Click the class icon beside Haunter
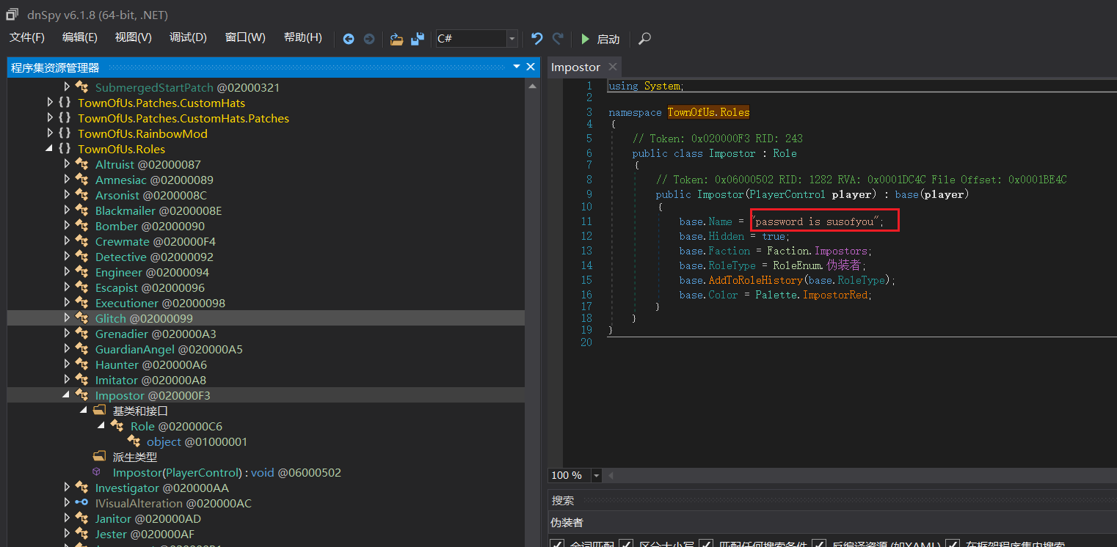1117x547 pixels. pyautogui.click(x=81, y=364)
